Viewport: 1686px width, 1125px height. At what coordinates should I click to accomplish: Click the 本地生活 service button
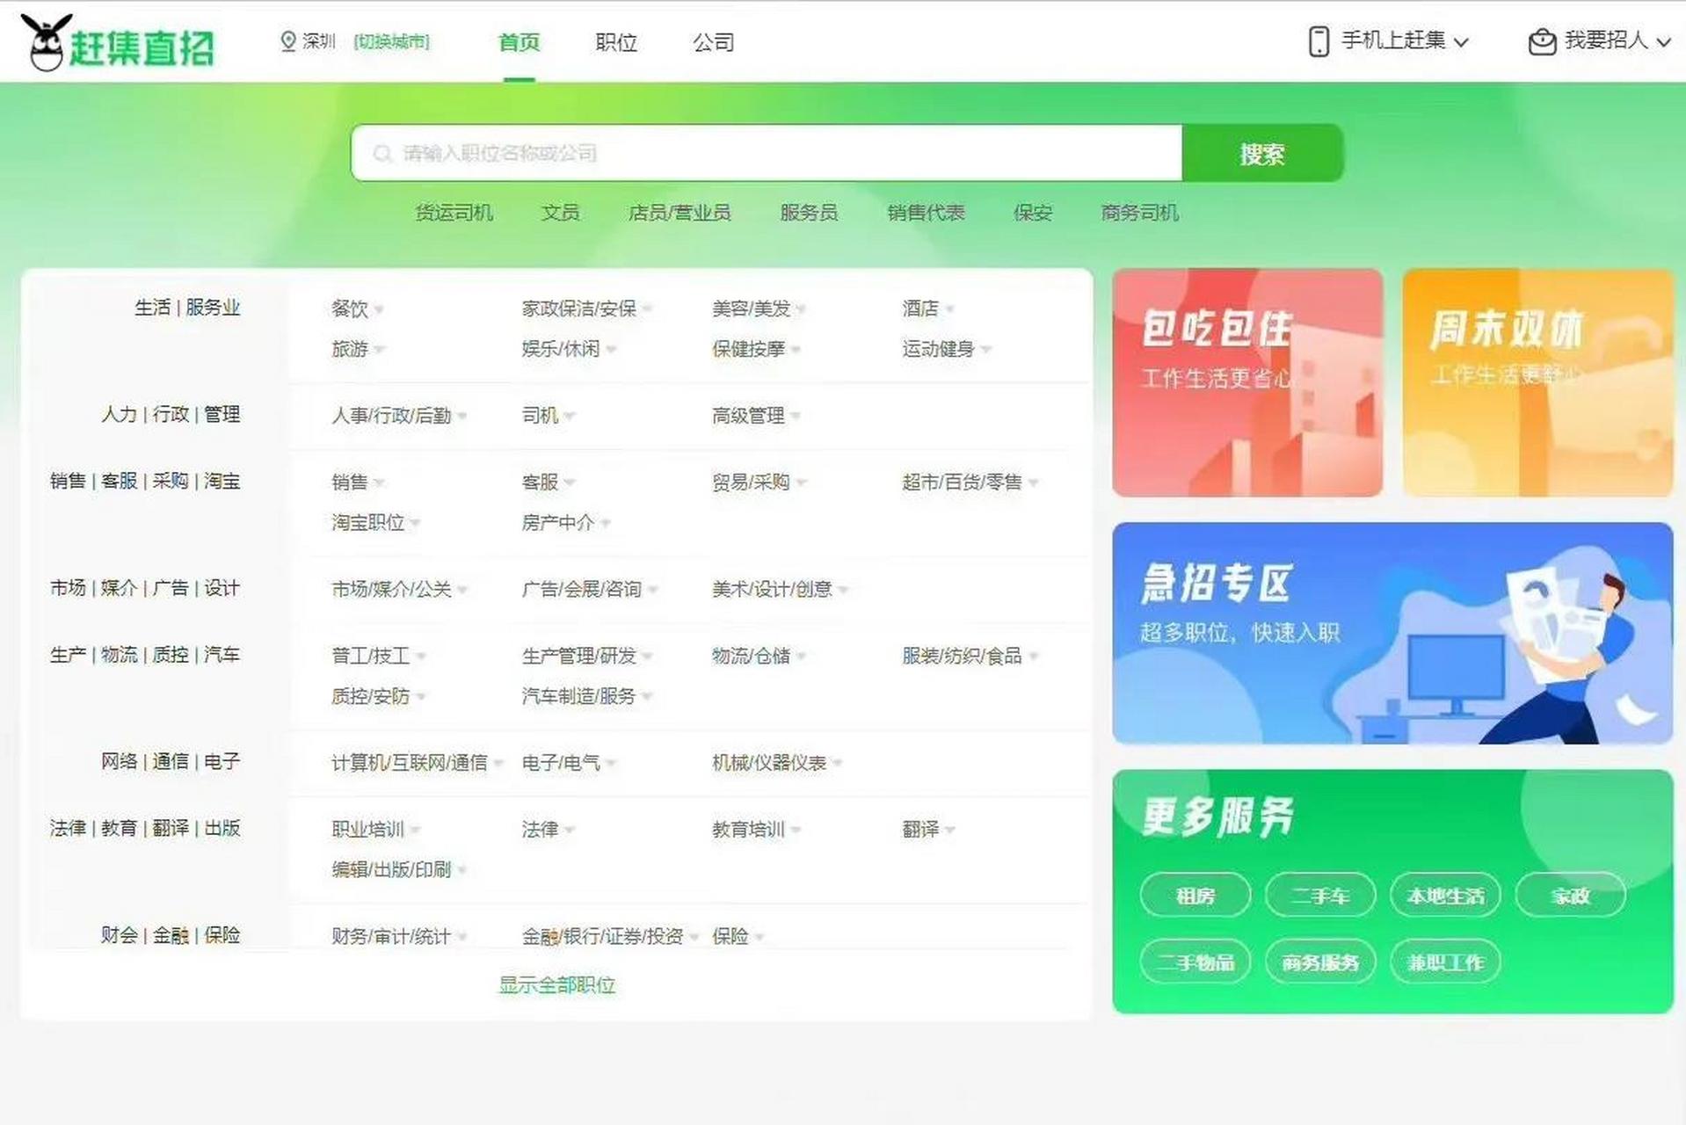point(1445,896)
